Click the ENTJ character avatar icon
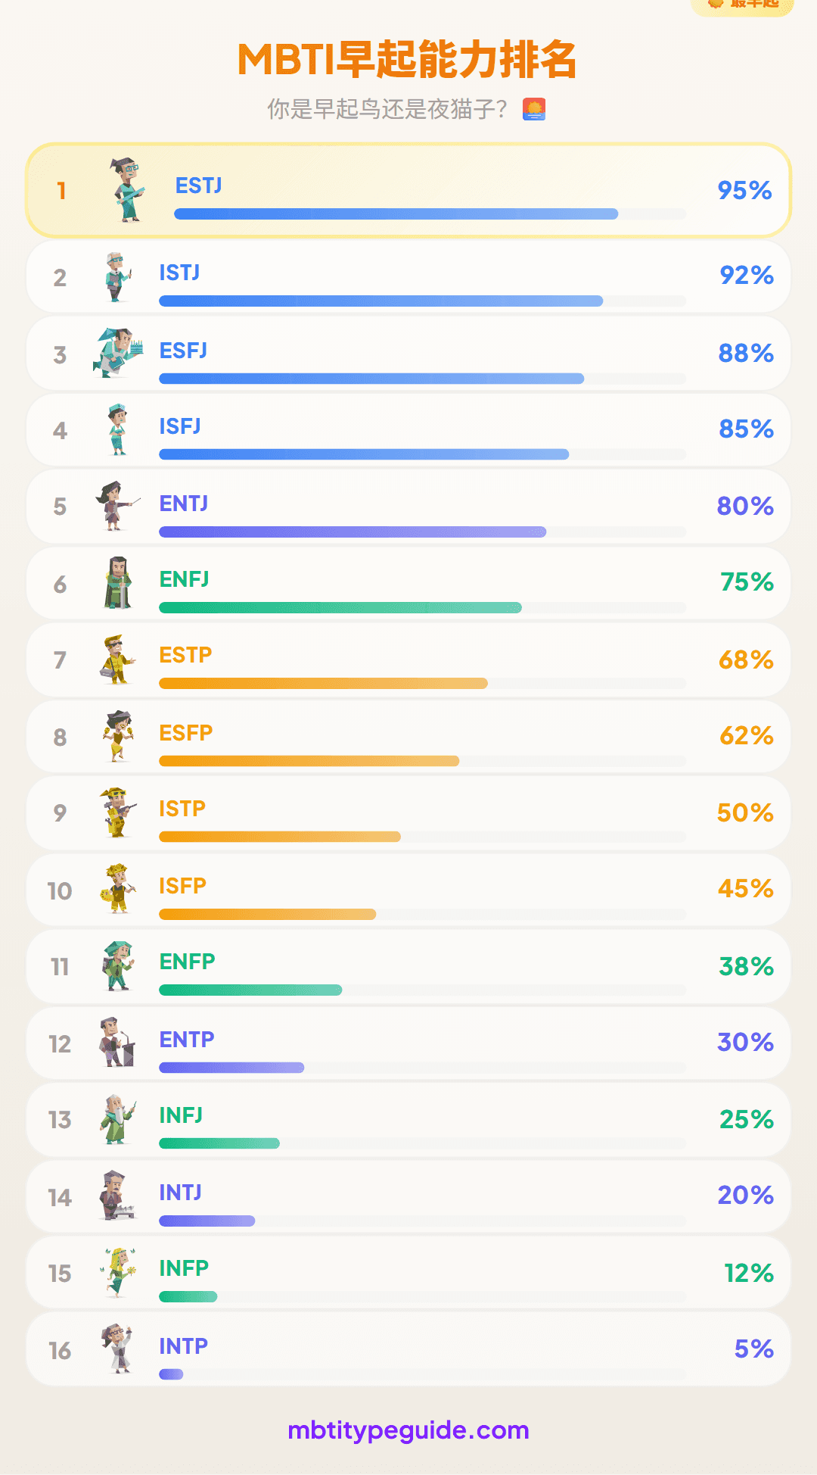The image size is (817, 1475). [x=116, y=506]
